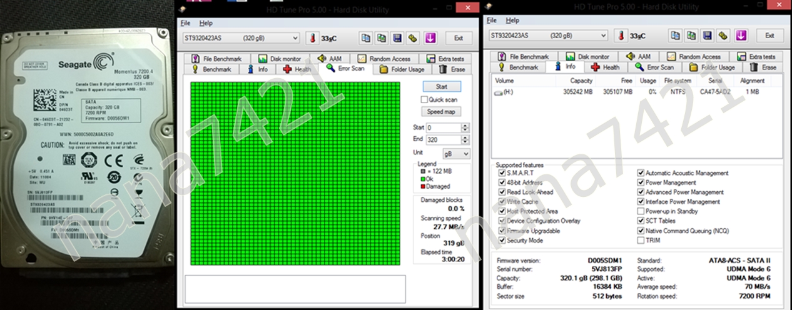This screenshot has width=792, height=310.
Task: Check the TRIM checkbox
Action: 641,240
